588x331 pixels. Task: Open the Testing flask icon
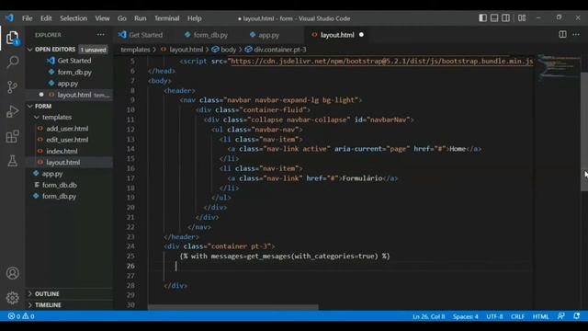(12, 161)
